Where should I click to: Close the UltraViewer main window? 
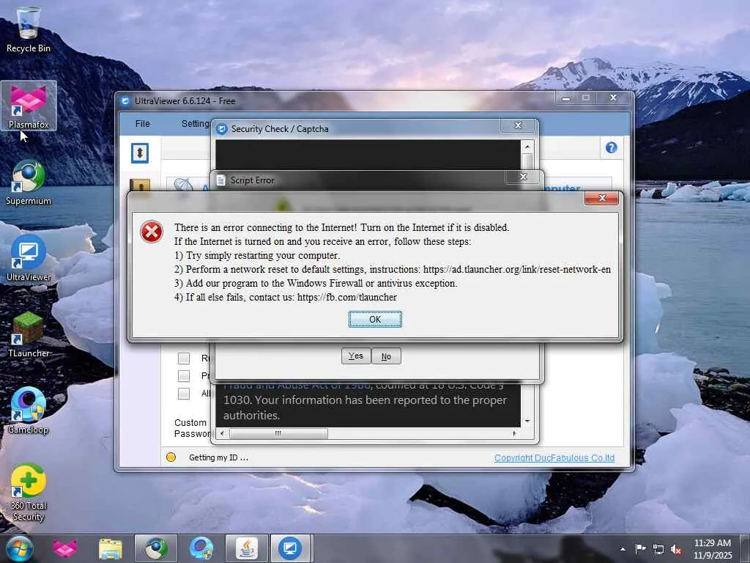click(613, 97)
